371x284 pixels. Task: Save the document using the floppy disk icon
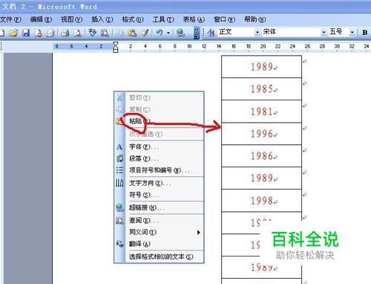pos(26,33)
